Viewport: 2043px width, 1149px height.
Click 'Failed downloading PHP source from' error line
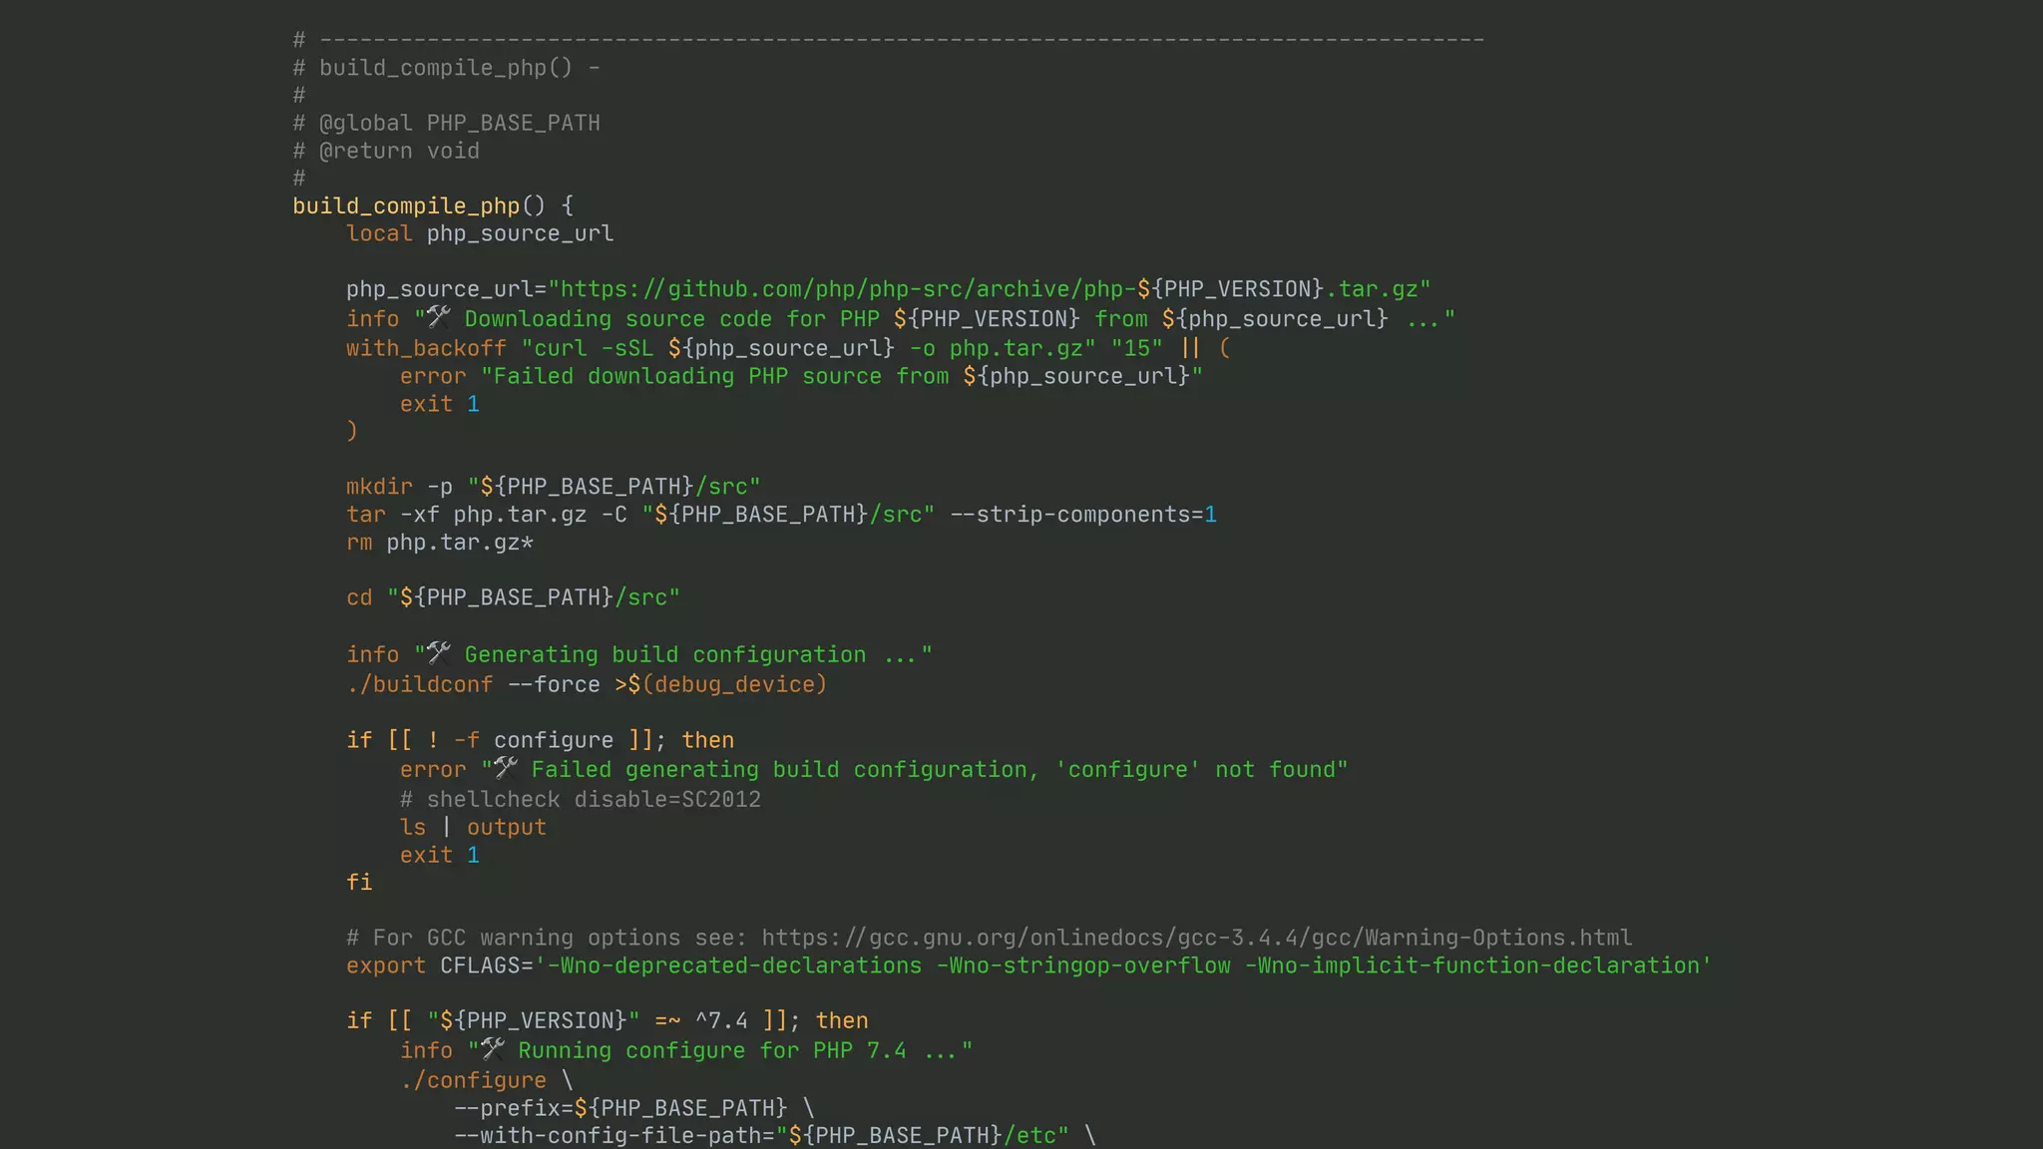[x=801, y=376]
